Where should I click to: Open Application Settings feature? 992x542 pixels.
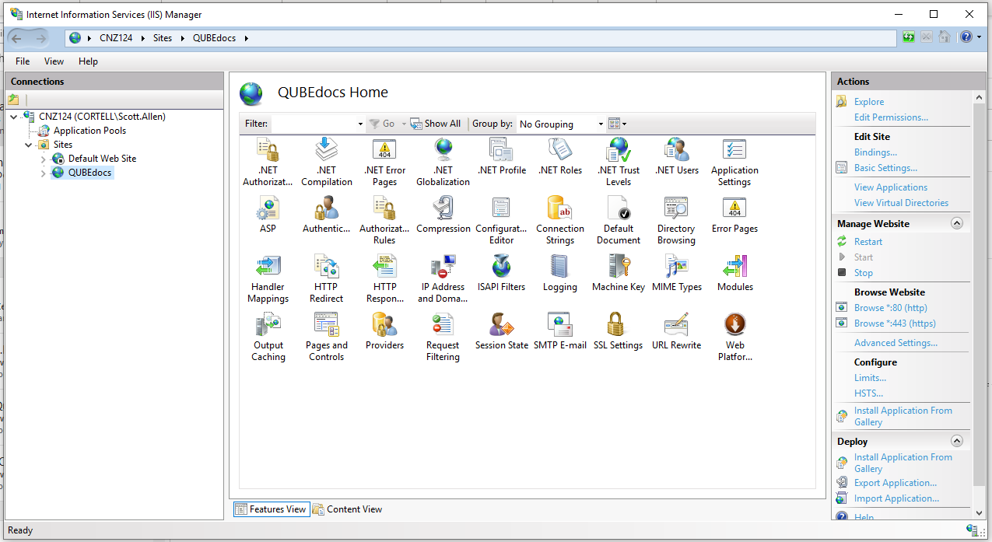pyautogui.click(x=734, y=162)
